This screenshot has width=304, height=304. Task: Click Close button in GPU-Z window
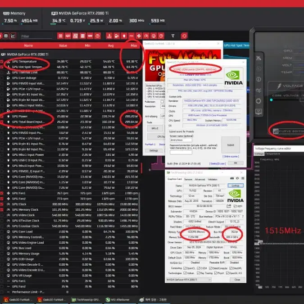point(237,280)
